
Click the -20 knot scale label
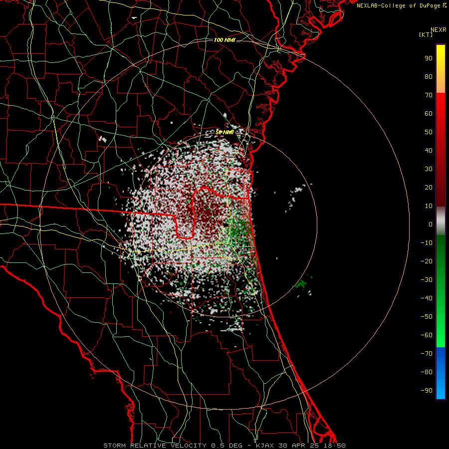pyautogui.click(x=427, y=261)
